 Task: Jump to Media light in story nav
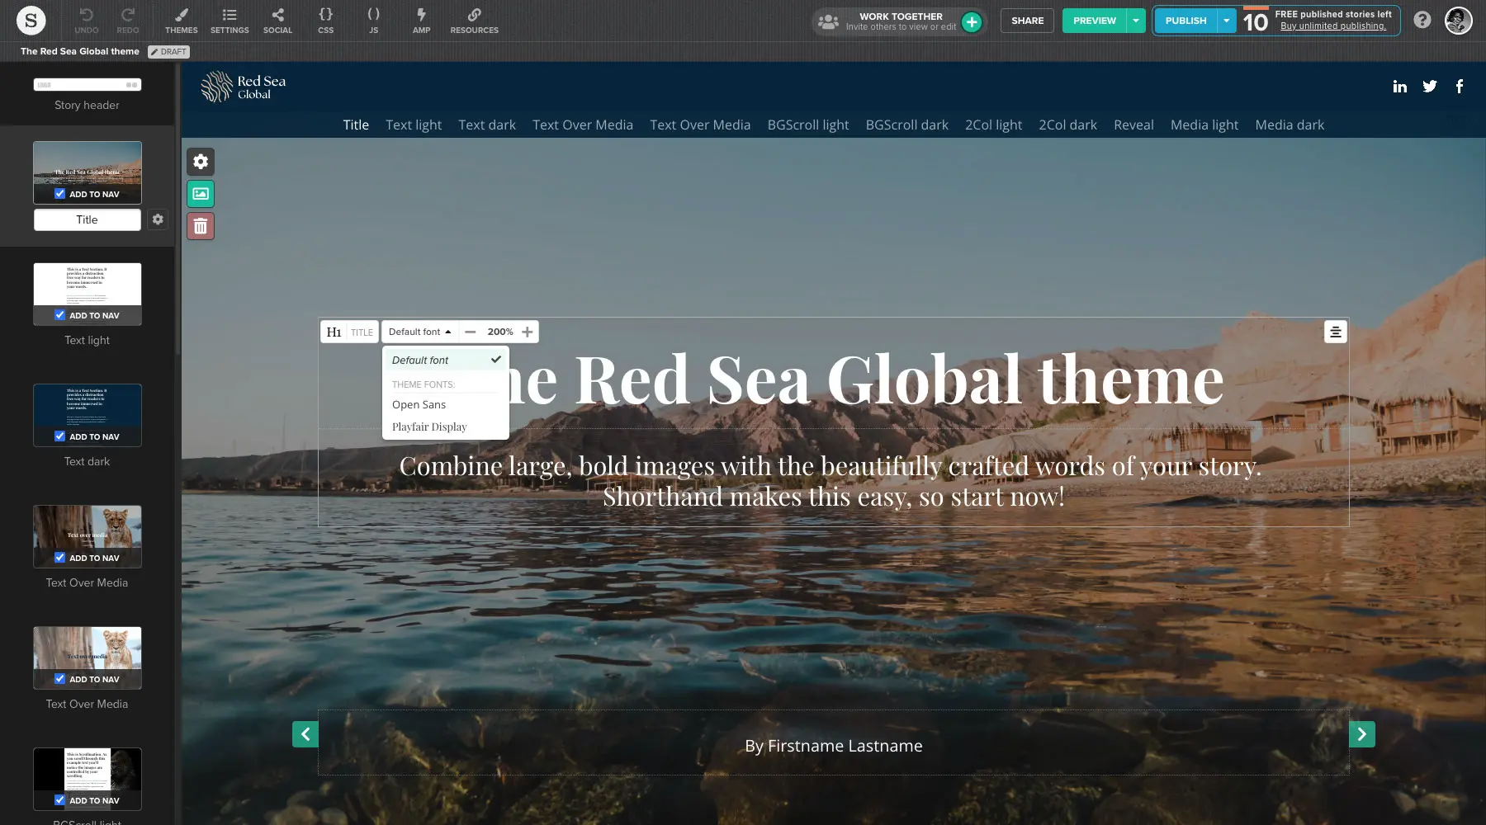pos(1204,125)
